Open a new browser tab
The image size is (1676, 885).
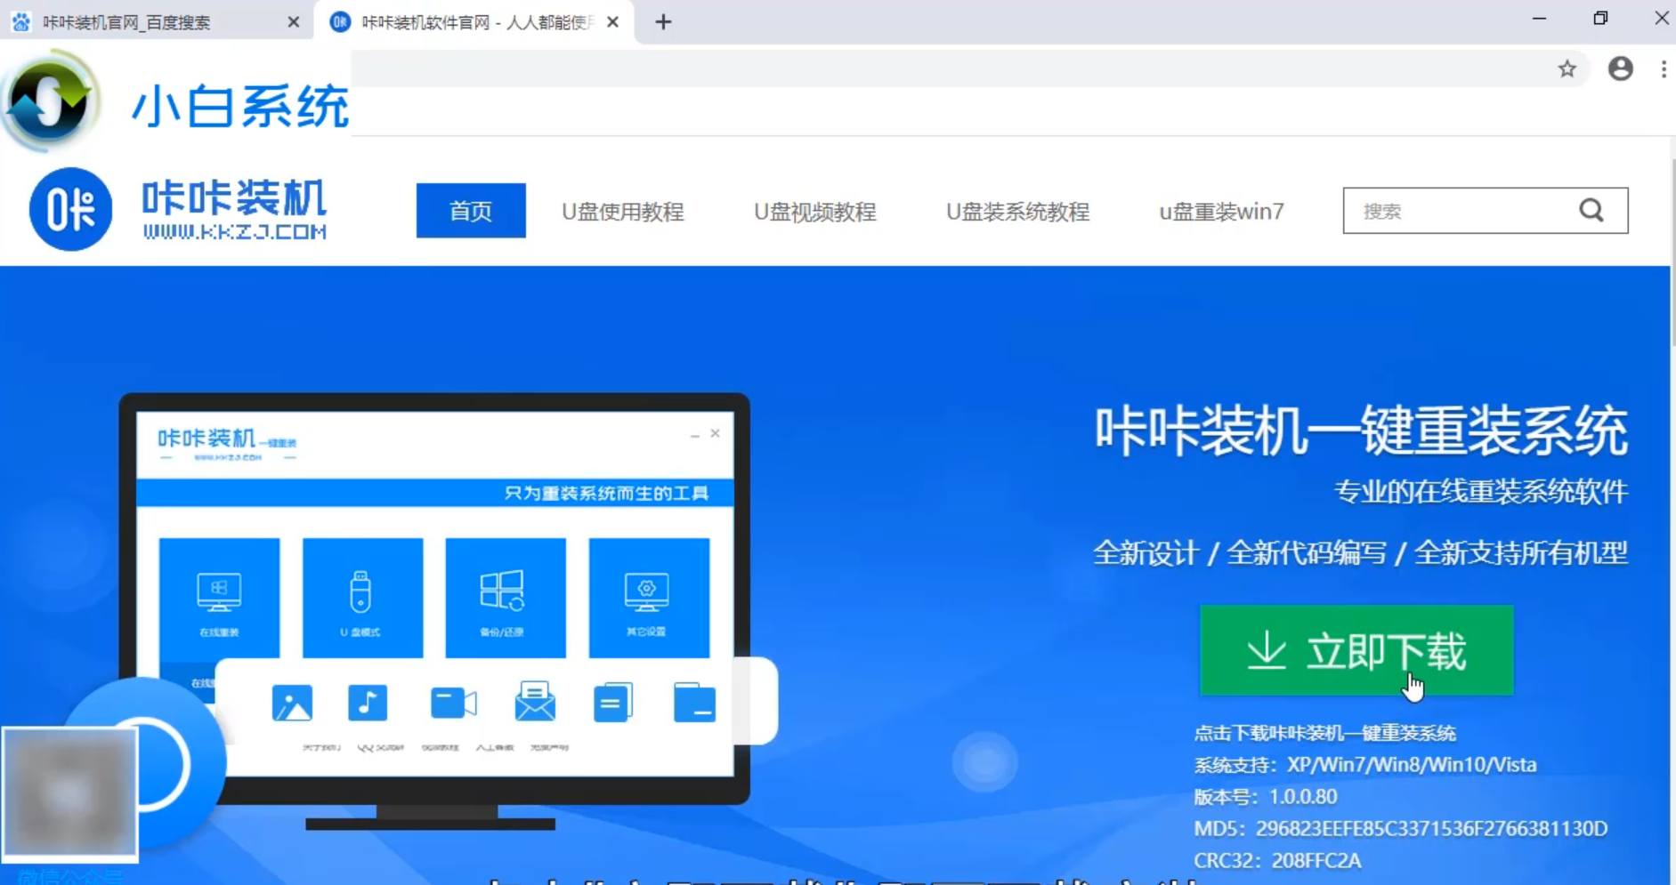pos(663,22)
